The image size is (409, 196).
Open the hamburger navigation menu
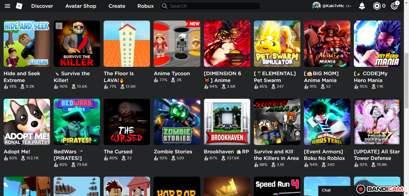point(7,6)
